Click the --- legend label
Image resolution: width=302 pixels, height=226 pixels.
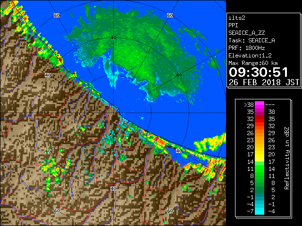(x=270, y=105)
